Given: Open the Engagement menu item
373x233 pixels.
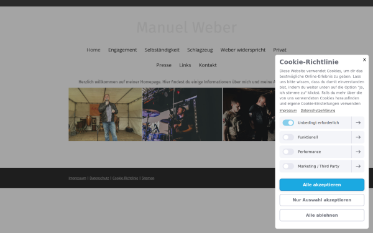Looking at the screenshot, I should (122, 50).
